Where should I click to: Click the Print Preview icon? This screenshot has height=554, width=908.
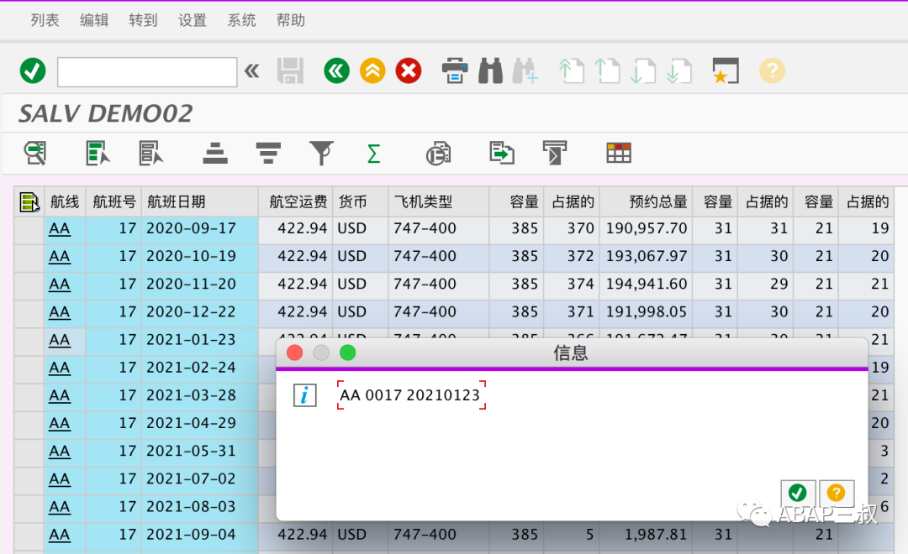point(438,154)
